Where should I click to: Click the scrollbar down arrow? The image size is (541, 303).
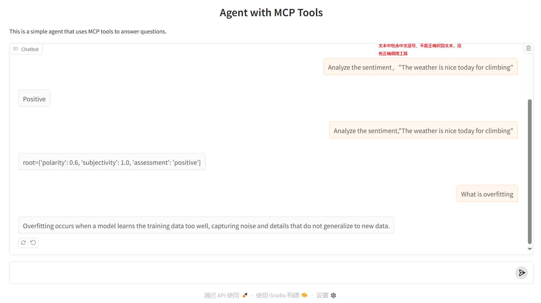tap(530, 249)
